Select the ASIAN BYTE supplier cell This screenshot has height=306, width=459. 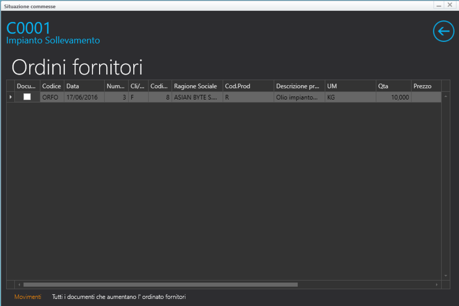pos(197,97)
